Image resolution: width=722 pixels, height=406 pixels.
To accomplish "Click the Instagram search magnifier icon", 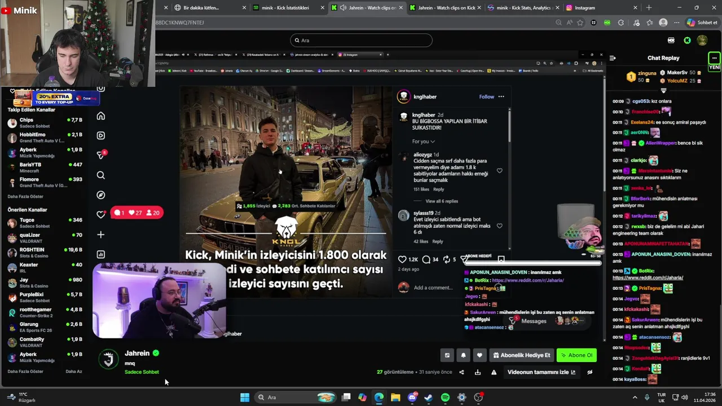I will point(101,175).
